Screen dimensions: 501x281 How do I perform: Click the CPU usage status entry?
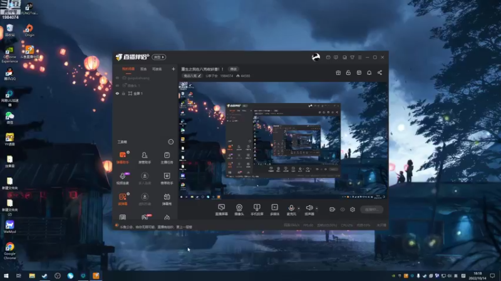[347, 225]
